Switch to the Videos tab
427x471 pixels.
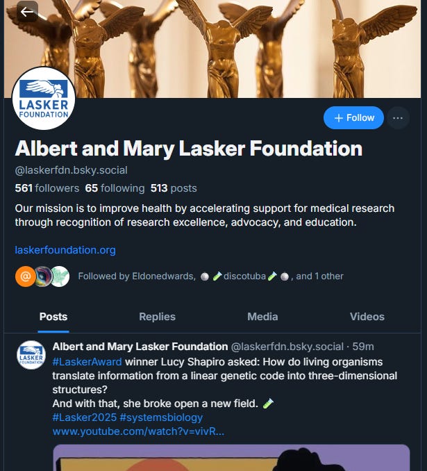pyautogui.click(x=367, y=317)
